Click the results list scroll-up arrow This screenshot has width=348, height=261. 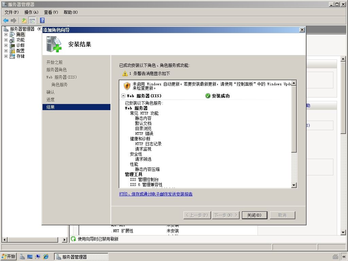294,83
